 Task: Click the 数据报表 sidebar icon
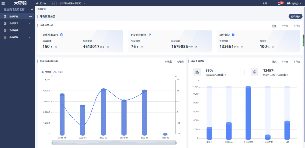tap(5, 23)
